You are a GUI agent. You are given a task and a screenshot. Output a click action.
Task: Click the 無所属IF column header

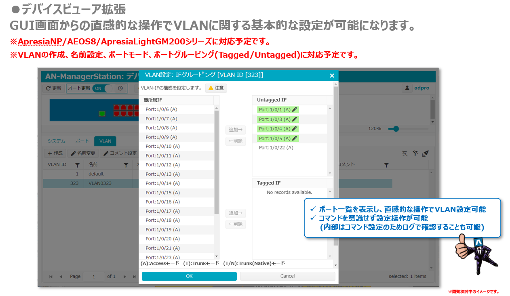(176, 100)
